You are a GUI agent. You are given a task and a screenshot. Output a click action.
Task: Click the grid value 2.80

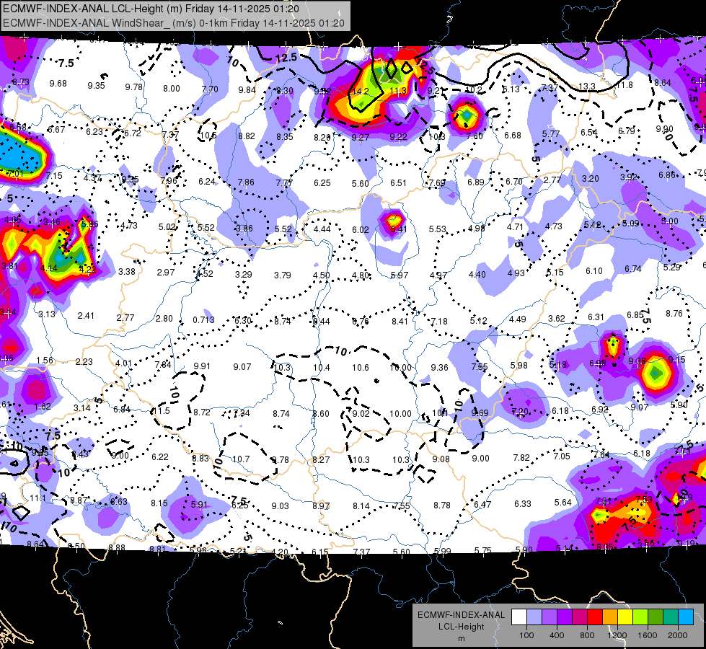click(x=164, y=319)
